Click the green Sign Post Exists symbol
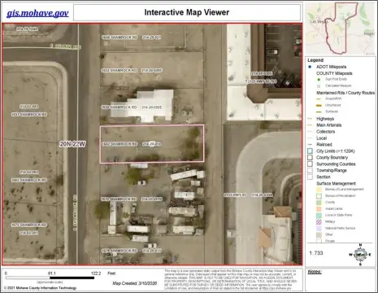This screenshot has height=293, width=378. click(x=319, y=80)
